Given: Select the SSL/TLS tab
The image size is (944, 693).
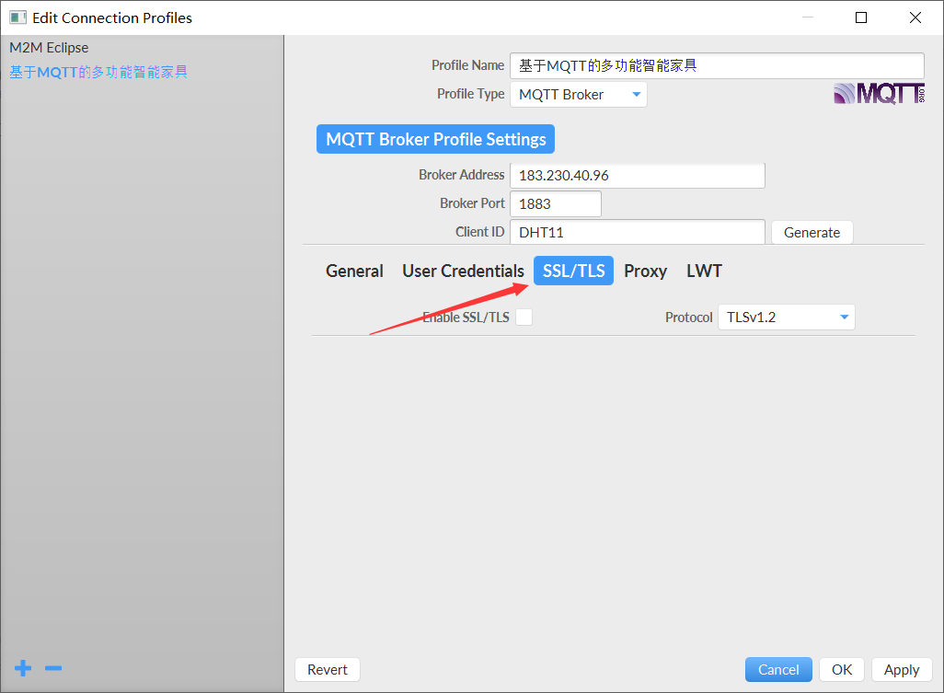Looking at the screenshot, I should point(574,271).
